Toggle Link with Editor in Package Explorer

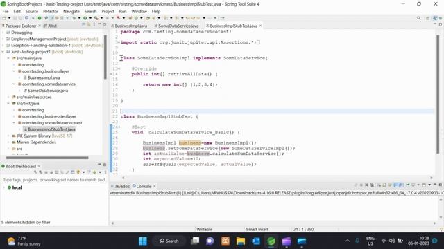tap(89, 25)
